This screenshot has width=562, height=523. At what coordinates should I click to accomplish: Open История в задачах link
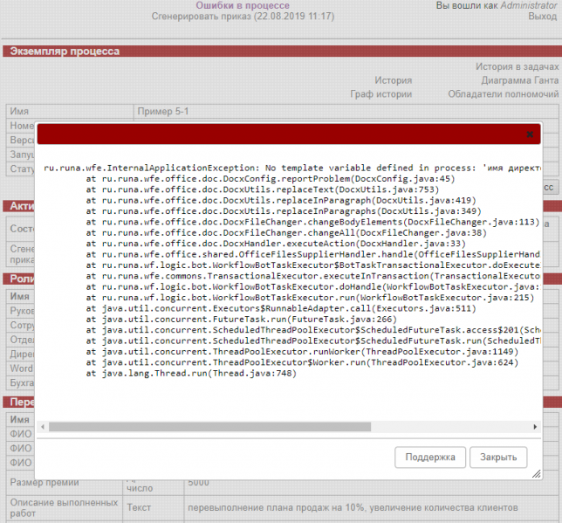(517, 66)
